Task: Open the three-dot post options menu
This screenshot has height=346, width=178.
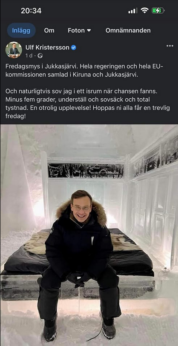Action: pyautogui.click(x=169, y=46)
